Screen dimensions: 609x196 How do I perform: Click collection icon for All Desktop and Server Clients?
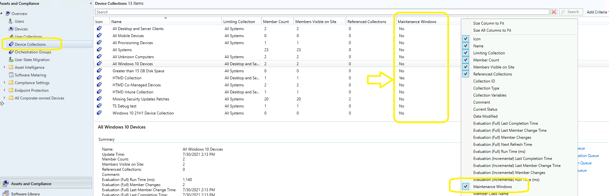pos(99,28)
